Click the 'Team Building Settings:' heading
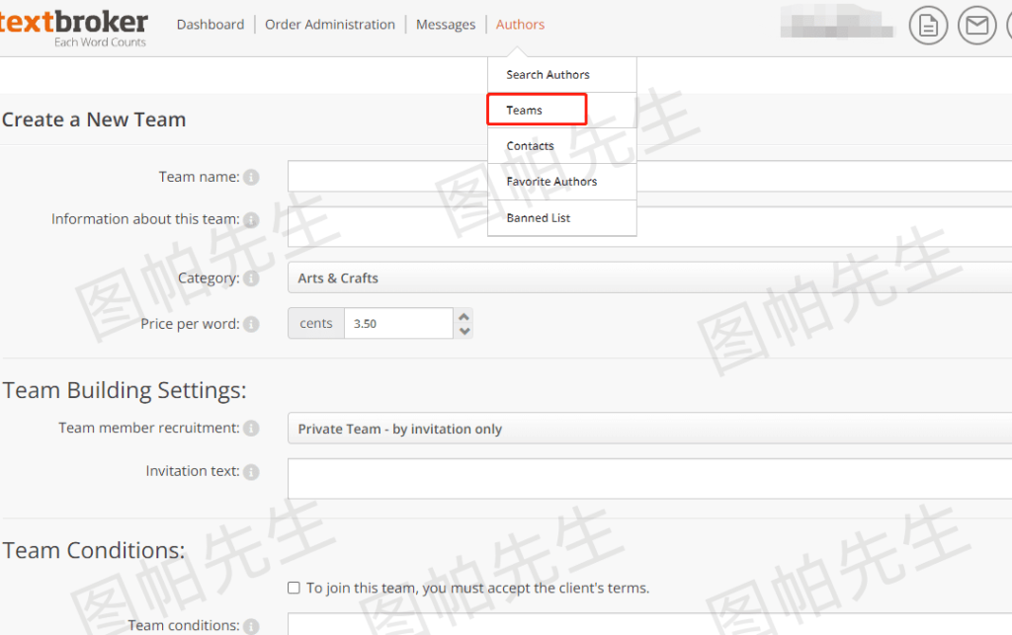1012x635 pixels. click(x=125, y=391)
